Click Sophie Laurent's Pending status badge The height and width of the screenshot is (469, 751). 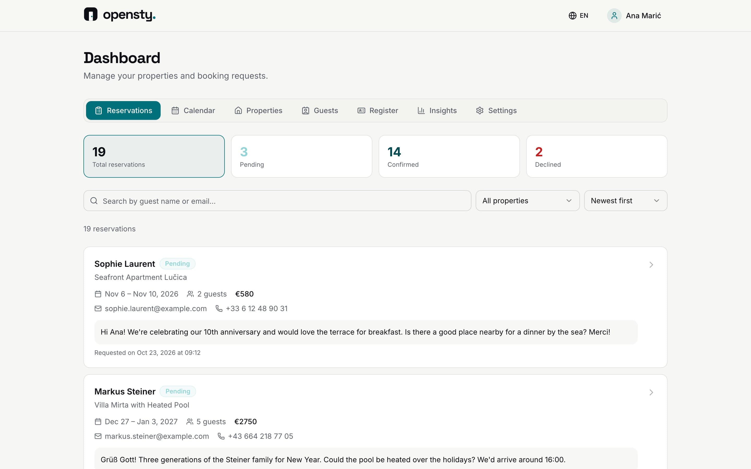177,264
